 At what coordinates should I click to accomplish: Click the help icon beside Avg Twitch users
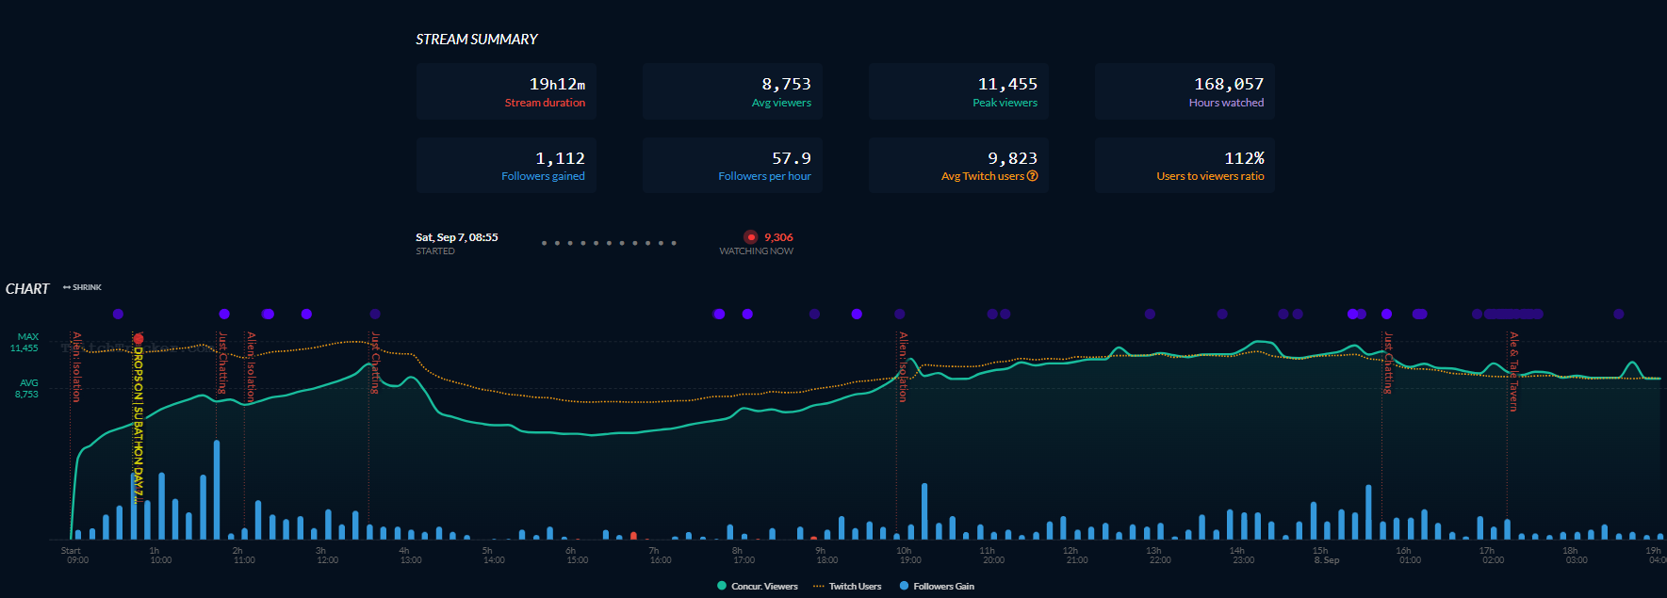tap(1033, 176)
